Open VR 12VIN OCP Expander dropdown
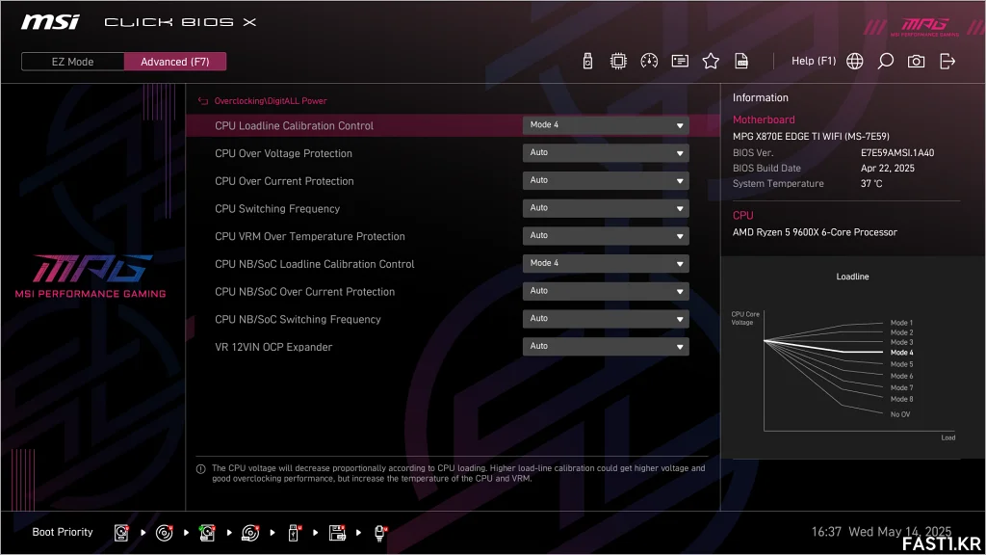This screenshot has height=555, width=986. click(x=606, y=347)
